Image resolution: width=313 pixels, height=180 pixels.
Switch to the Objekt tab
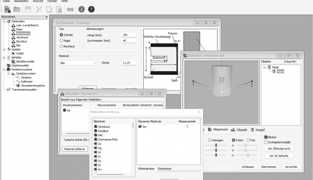[x=239, y=130]
